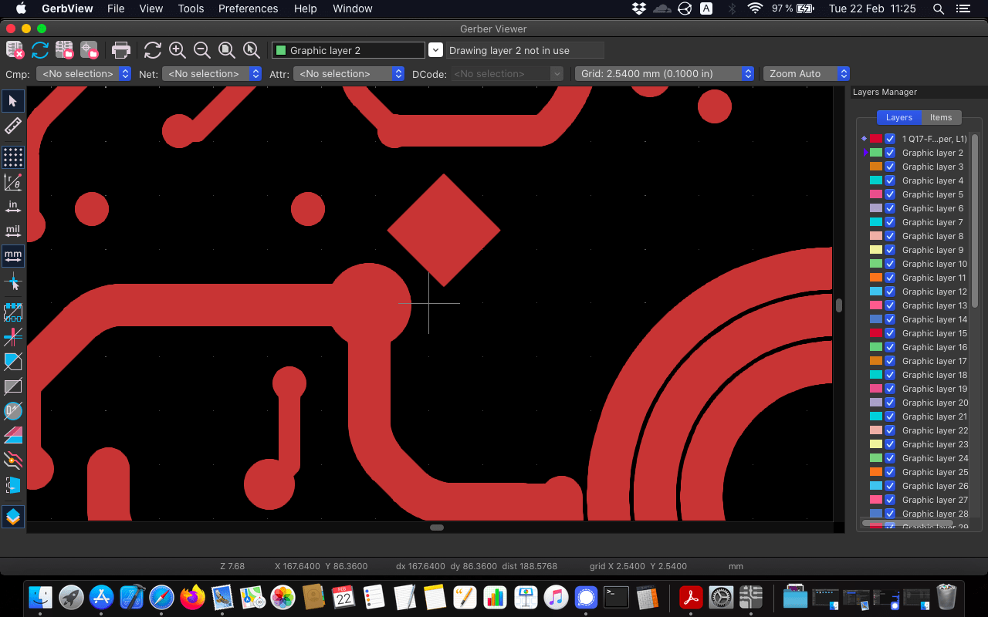Screen dimensions: 988x617
Task: Uncheck visibility of Graphic layer 2
Action: 890,153
